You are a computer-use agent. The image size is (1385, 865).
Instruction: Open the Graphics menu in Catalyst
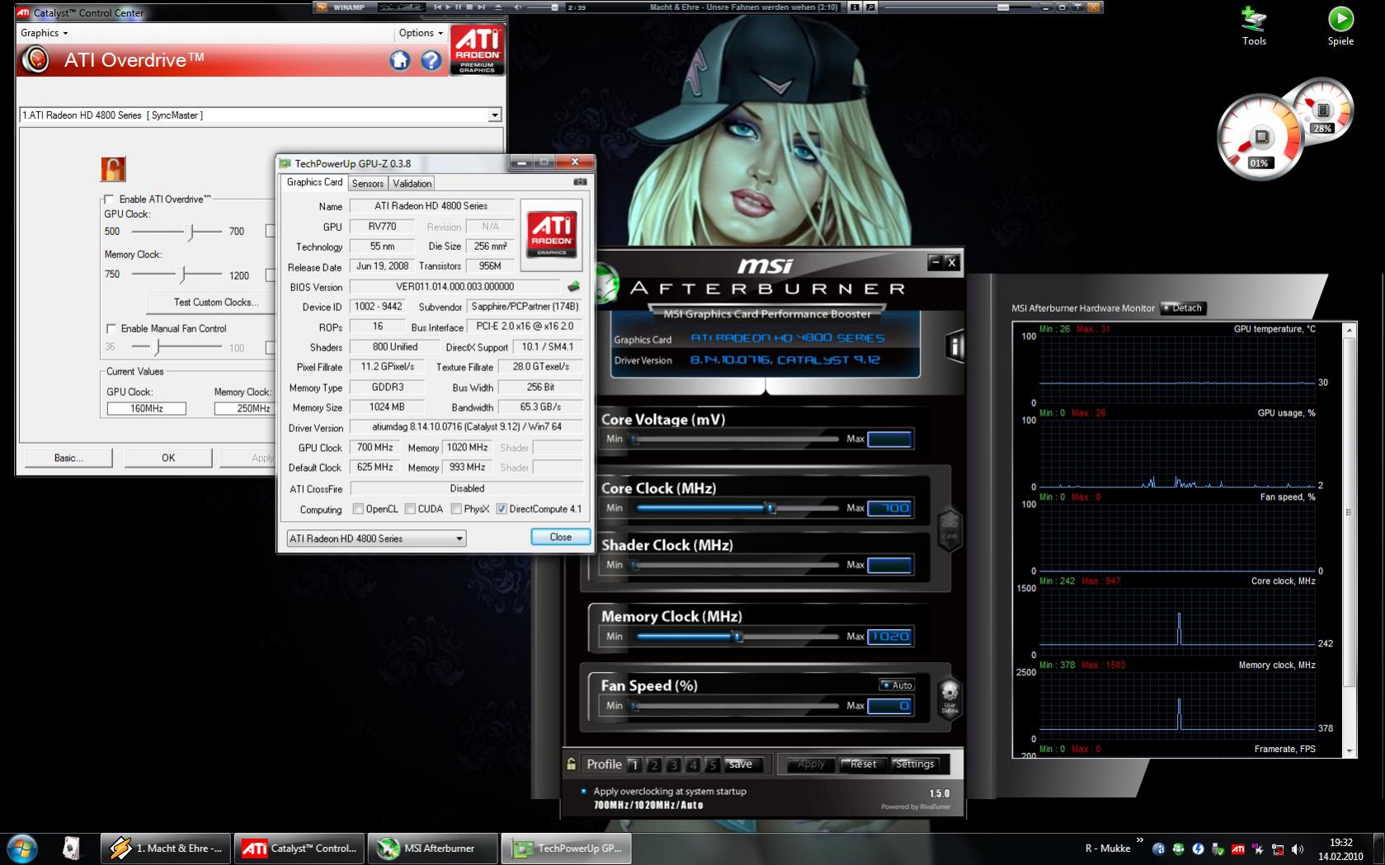(44, 33)
